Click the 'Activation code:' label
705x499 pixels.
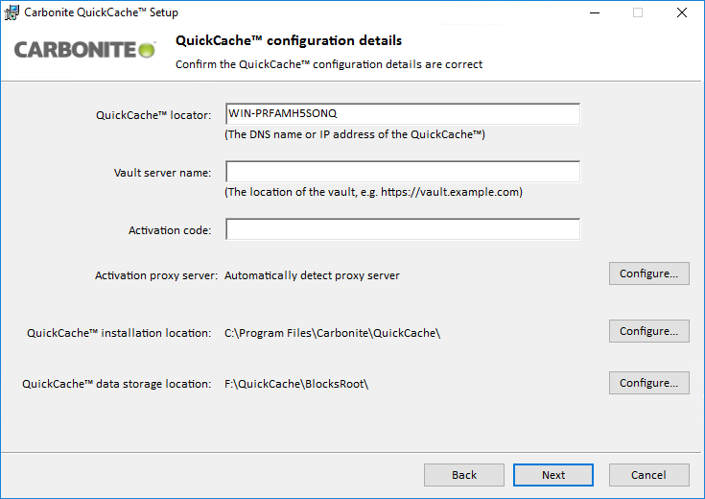click(x=169, y=231)
